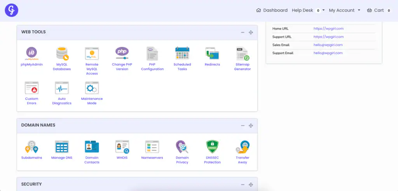The width and height of the screenshot is (398, 191).
Task: Click the Sales Email row label
Action: 281,45
